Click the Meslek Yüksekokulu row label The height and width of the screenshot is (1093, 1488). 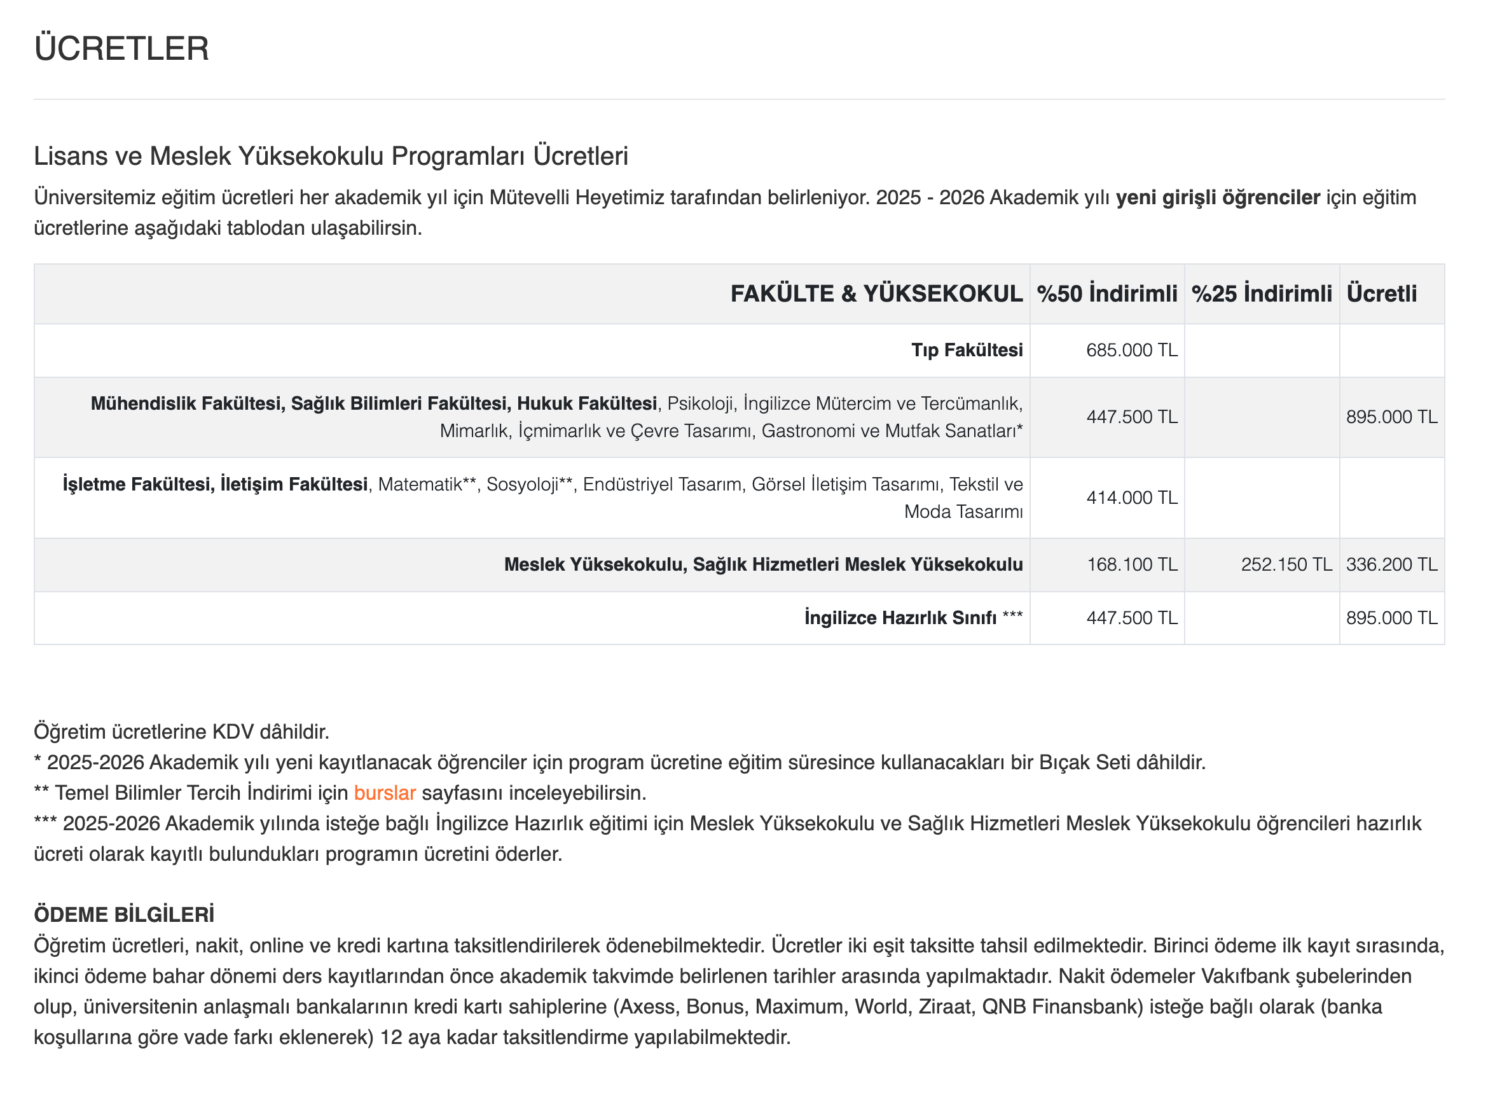coord(762,564)
